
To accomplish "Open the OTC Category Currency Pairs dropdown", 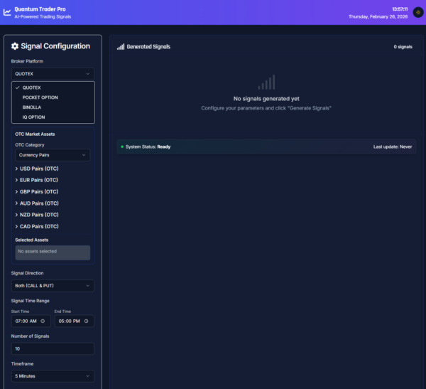I will click(53, 155).
